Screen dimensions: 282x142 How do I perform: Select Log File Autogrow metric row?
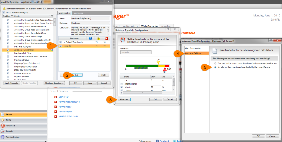28,73
